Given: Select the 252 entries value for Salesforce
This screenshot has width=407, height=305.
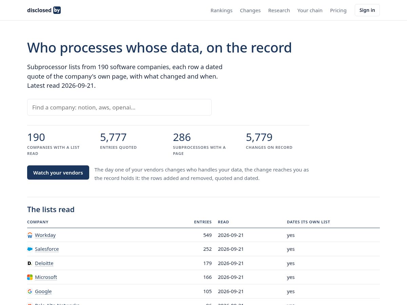Looking at the screenshot, I should 207,249.
